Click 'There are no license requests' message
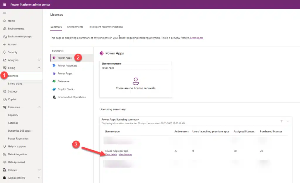 [x=136, y=88]
